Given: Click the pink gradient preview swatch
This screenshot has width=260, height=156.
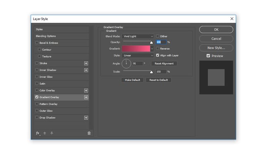Looking at the screenshot, I should click(x=136, y=49).
